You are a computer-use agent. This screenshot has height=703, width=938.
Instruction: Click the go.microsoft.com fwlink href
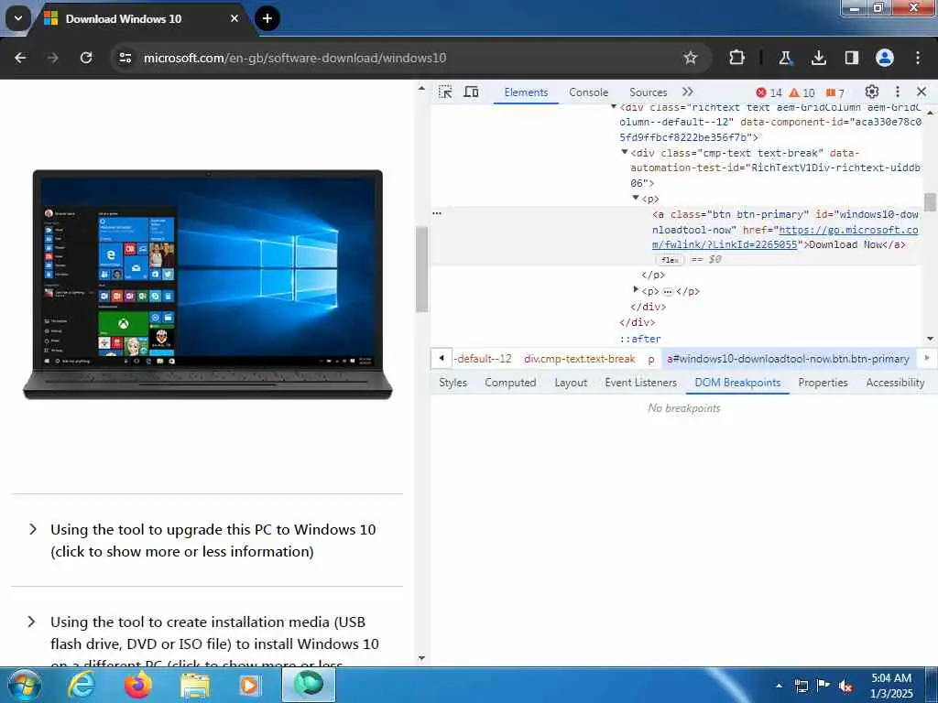pyautogui.click(x=785, y=237)
